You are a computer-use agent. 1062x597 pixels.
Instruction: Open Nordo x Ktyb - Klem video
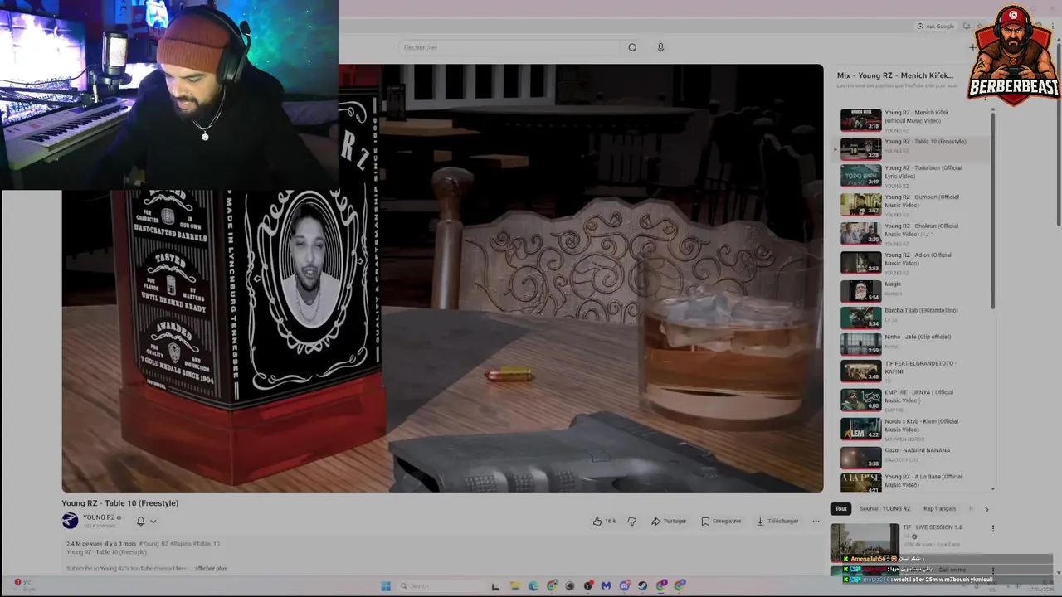pos(912,429)
